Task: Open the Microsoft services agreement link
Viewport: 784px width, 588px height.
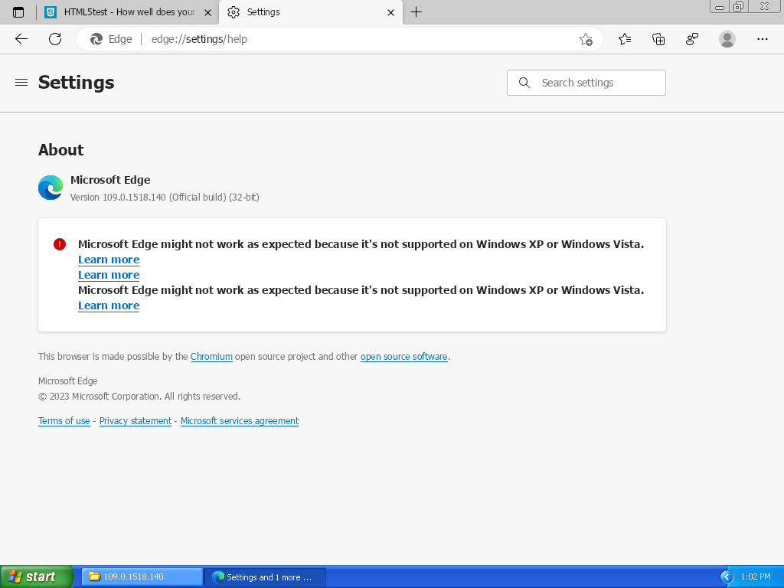Action: (x=240, y=421)
